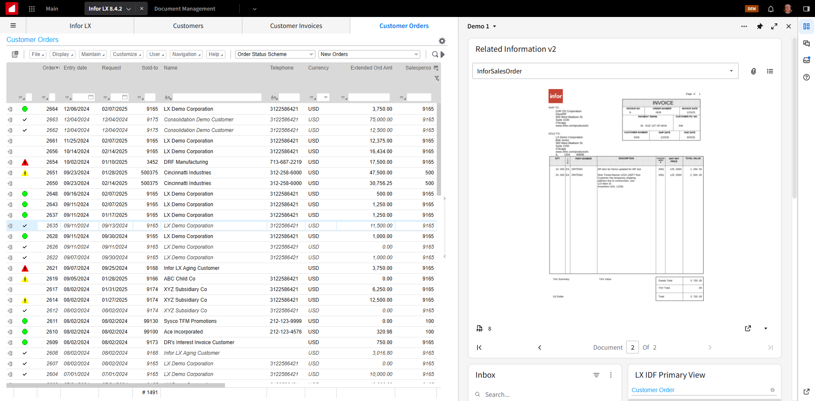This screenshot has width=815, height=401.
Task: Open Entry date filter calendar picker
Action: coord(91,97)
